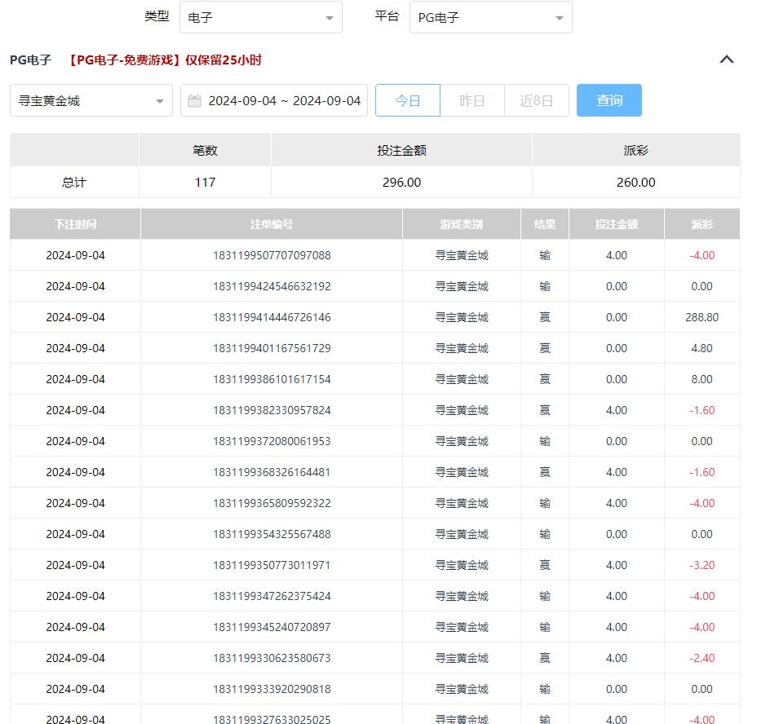Click bet number 1831199414446726146
Viewport: 757px width, 724px height.
272,317
